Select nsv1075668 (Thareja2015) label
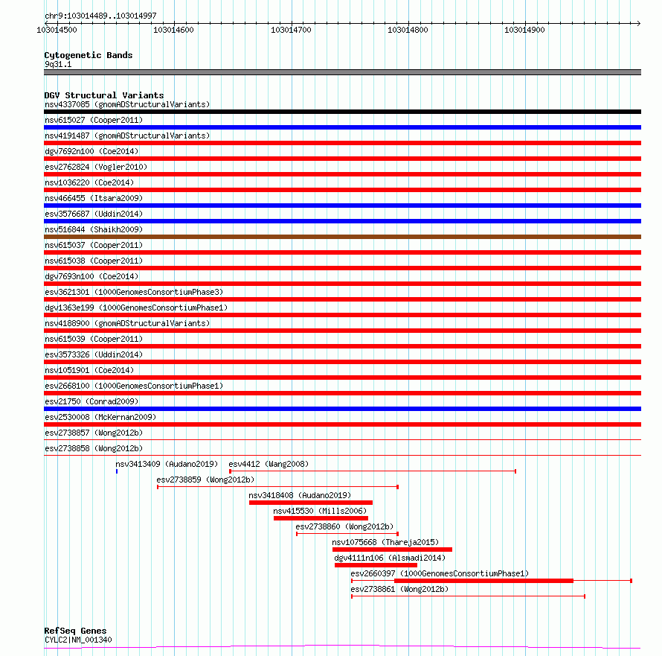 pos(385,542)
